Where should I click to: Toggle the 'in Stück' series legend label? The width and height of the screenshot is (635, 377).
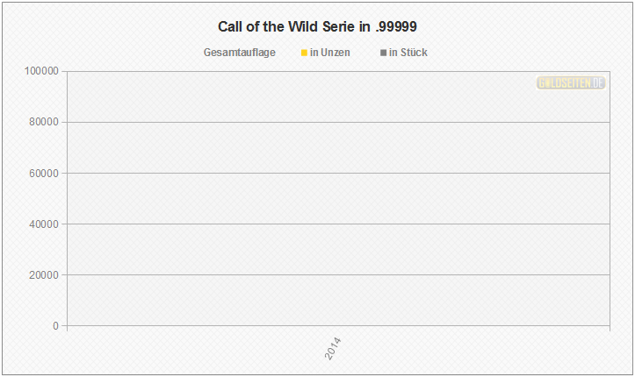408,53
